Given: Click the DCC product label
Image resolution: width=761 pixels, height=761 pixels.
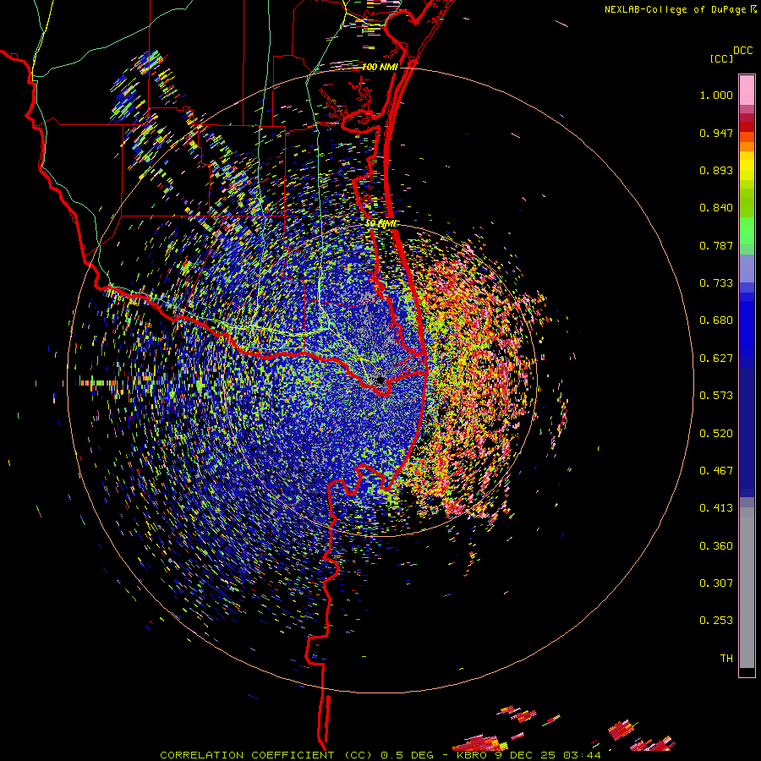Looking at the screenshot, I should tap(742, 51).
